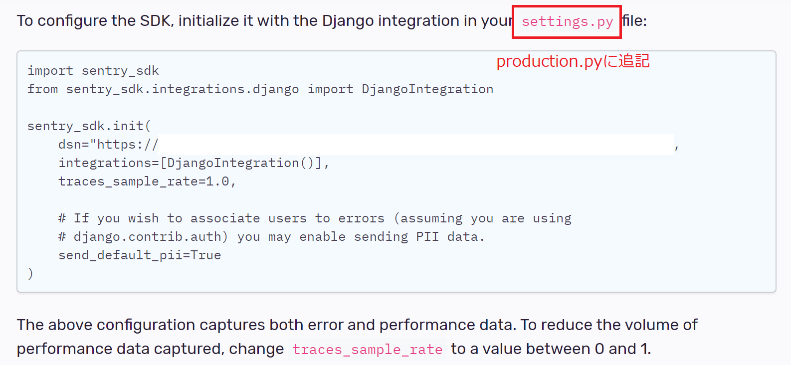
Task: Click the 'traces_sample_rate=1.0,' code line
Action: tap(147, 182)
